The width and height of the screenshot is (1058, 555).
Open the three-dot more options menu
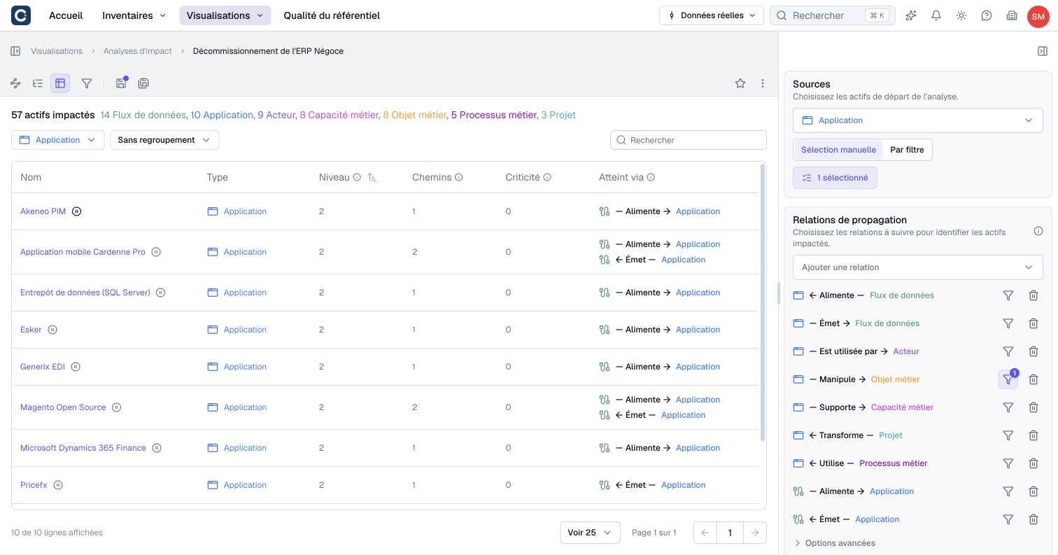[x=763, y=83]
